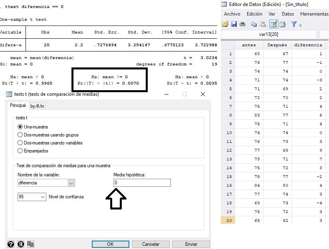Image resolution: width=329 pixels, height=249 pixels.
Task: Click the Save disk icon
Action: pos(234,24)
